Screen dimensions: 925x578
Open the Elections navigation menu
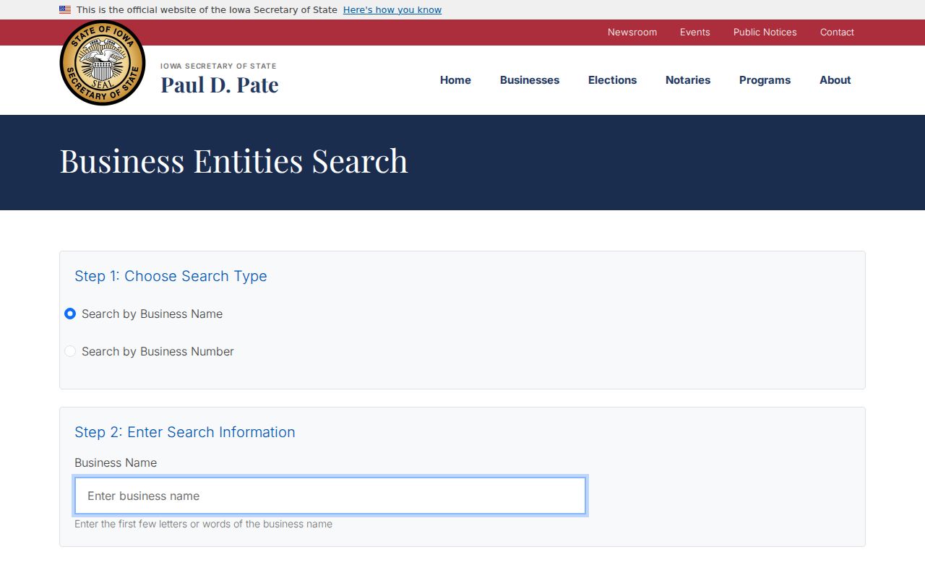pyautogui.click(x=612, y=80)
